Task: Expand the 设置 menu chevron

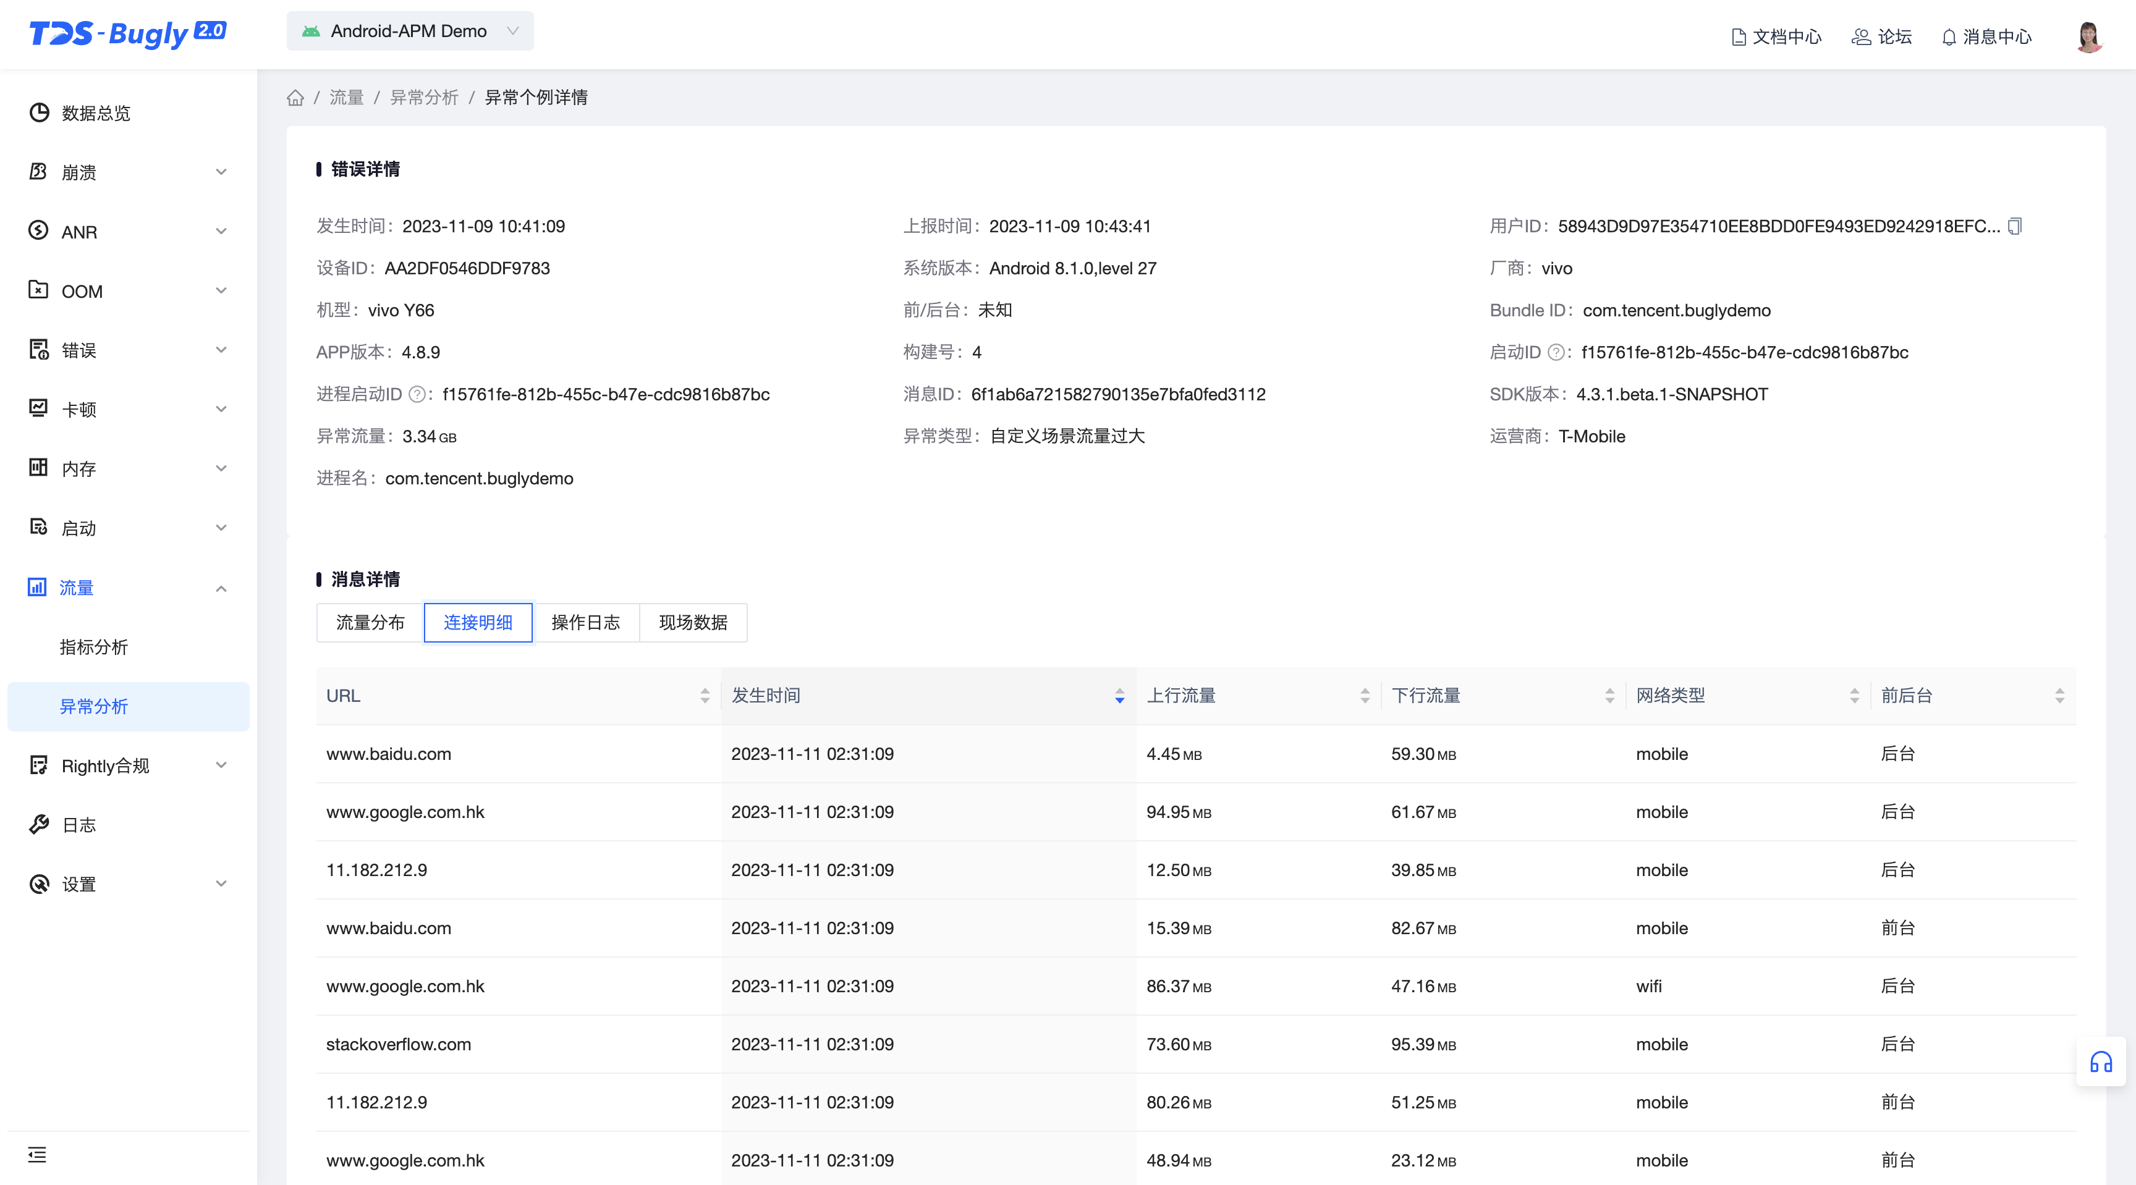Action: (x=221, y=883)
